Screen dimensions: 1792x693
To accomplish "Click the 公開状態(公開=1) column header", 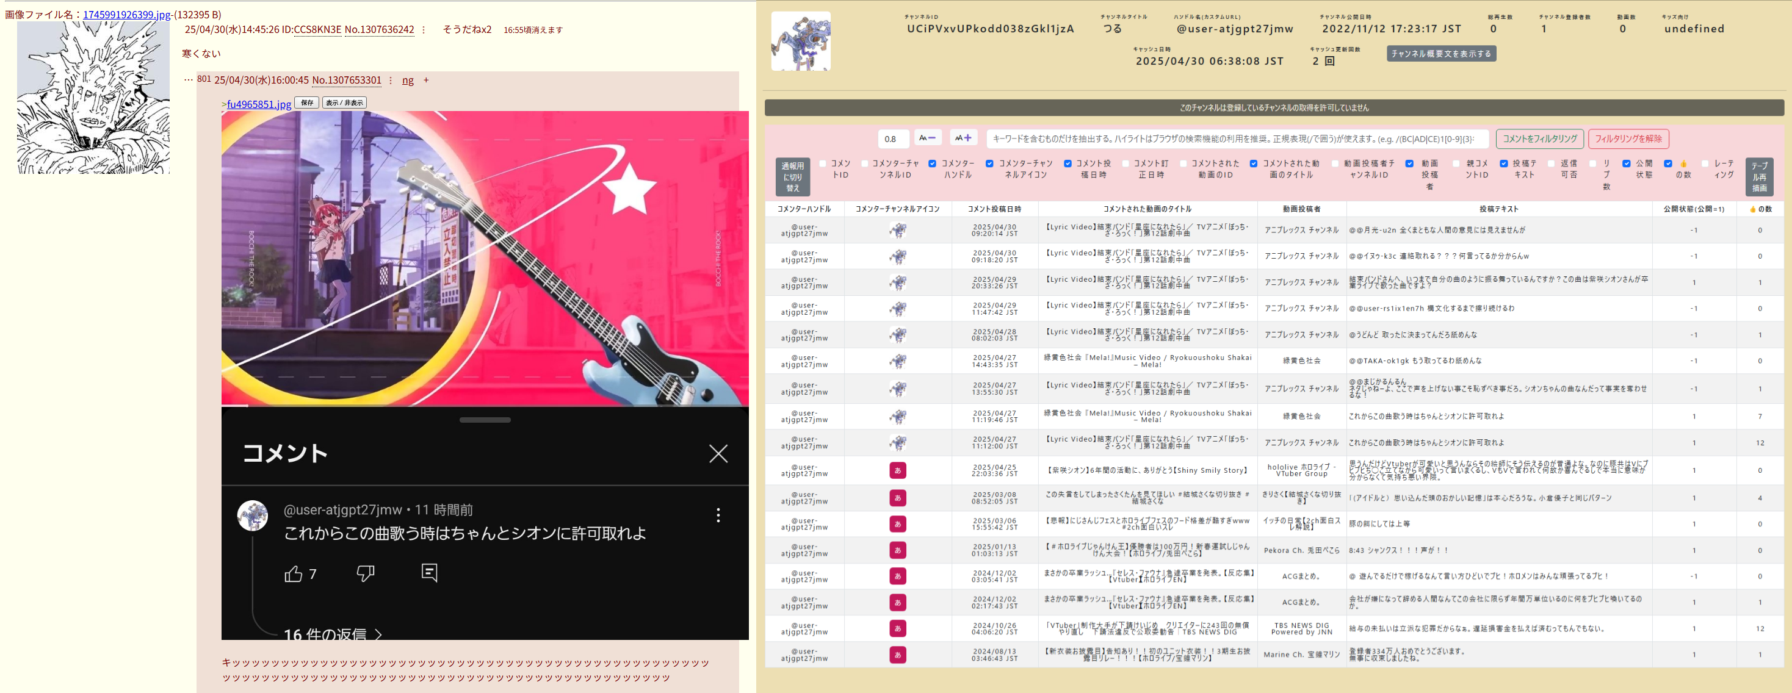I will 1693,209.
